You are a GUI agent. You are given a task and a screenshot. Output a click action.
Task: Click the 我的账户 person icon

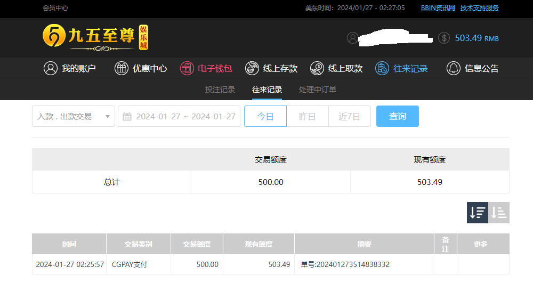[51, 68]
